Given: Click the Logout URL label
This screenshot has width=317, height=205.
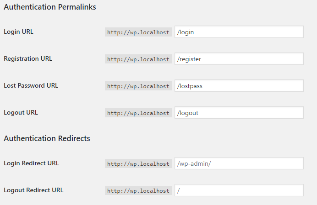Looking at the screenshot, I should (x=21, y=113).
